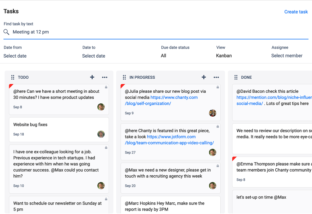Screen dimensions: 312x214
Task: Click lock icon on Julia blog post task
Action: [218, 87]
